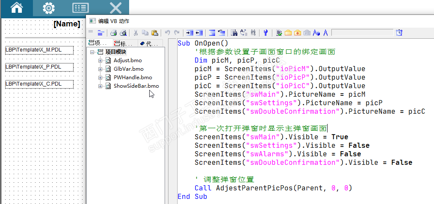
Task: Expand the GlbVar.bmo module node
Action: tap(100, 69)
